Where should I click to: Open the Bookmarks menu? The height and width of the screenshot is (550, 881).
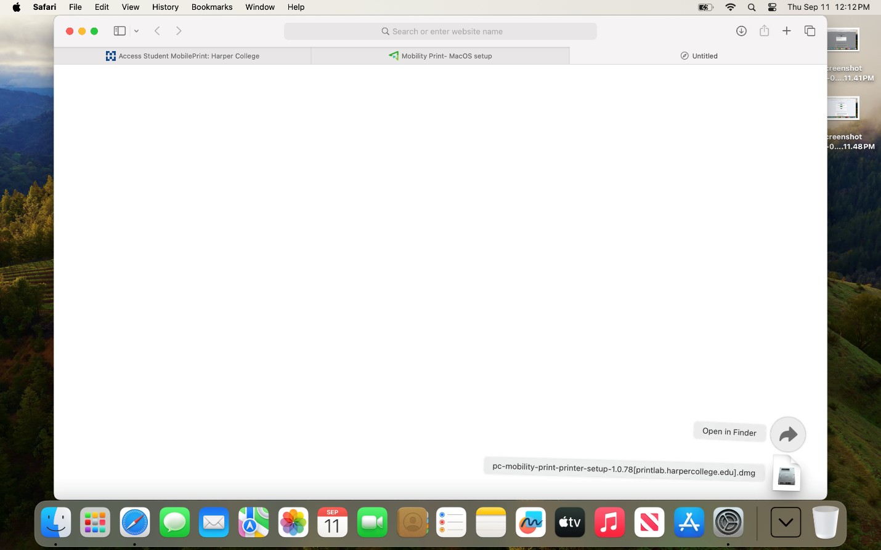[212, 7]
